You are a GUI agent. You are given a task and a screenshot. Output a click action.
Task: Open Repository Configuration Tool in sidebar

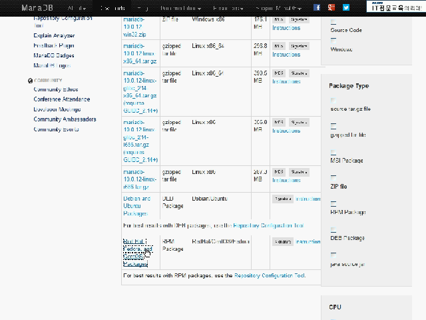[63, 22]
